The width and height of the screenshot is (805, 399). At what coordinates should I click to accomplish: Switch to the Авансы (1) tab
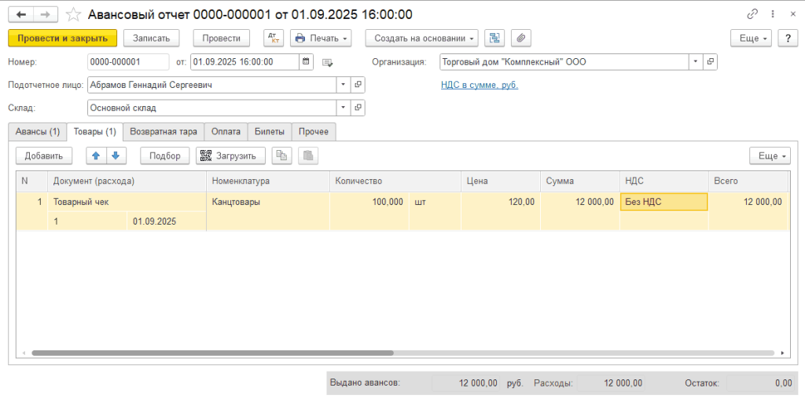pyautogui.click(x=38, y=132)
